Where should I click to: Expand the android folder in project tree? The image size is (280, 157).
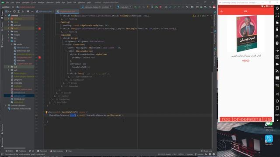9,25
